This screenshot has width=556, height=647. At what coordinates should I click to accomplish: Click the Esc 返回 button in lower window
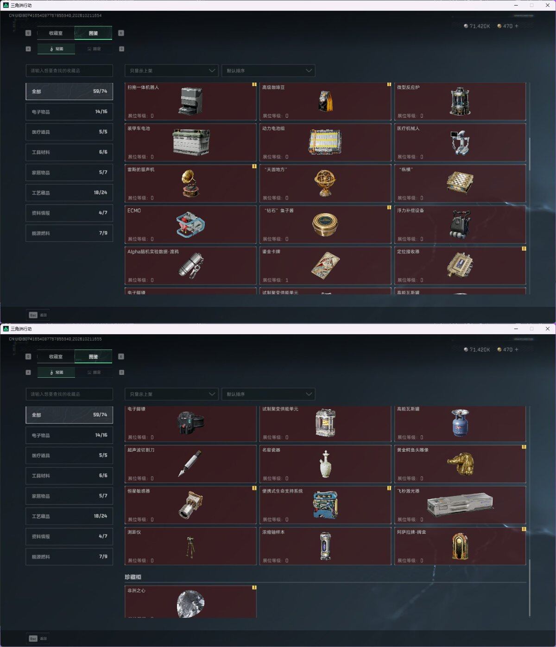38,639
